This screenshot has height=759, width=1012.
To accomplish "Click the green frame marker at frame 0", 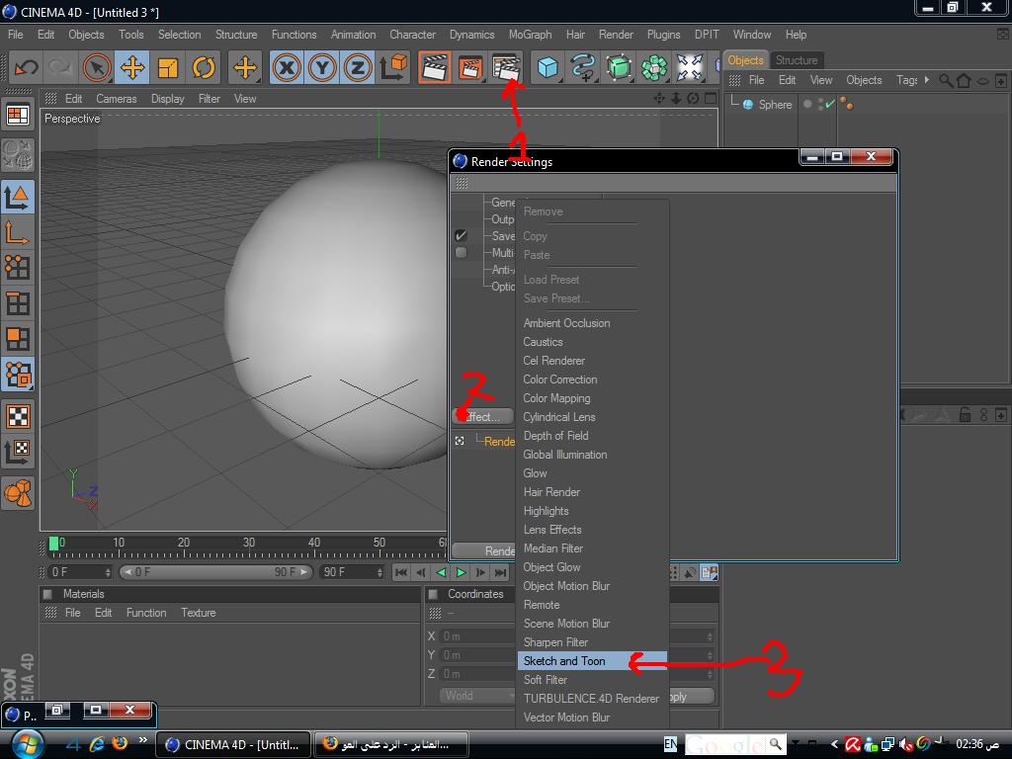I will pyautogui.click(x=53, y=544).
